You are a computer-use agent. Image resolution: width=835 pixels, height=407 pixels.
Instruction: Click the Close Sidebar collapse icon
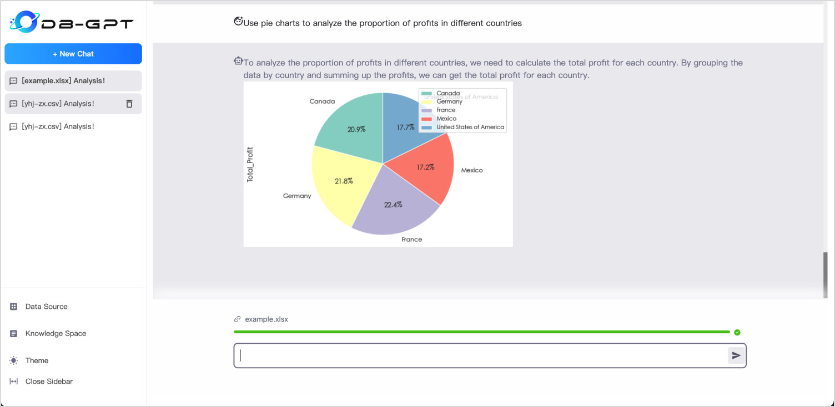point(14,381)
